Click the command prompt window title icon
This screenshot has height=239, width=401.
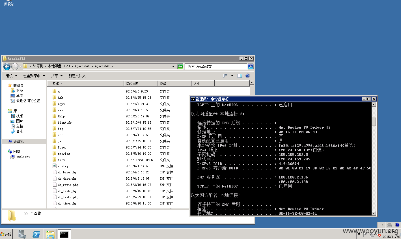[x=193, y=99]
